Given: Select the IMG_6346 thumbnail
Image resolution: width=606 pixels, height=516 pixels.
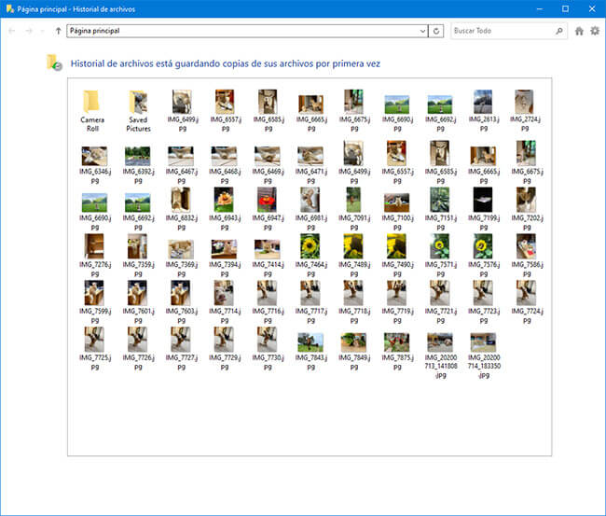Looking at the screenshot, I should (94, 155).
